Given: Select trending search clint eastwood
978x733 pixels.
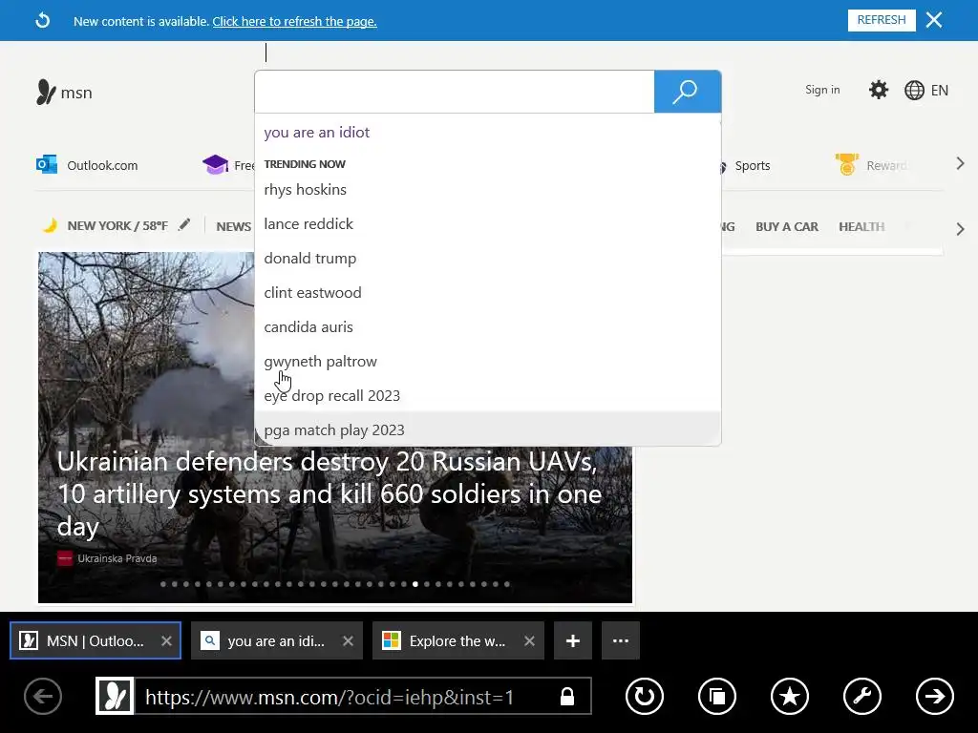Looking at the screenshot, I should tap(487, 292).
